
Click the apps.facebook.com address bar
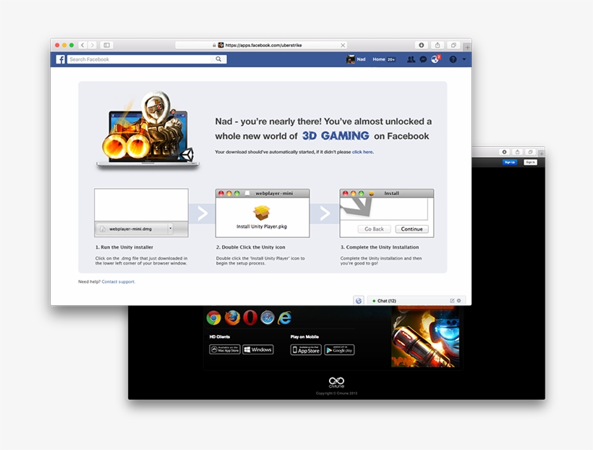261,45
